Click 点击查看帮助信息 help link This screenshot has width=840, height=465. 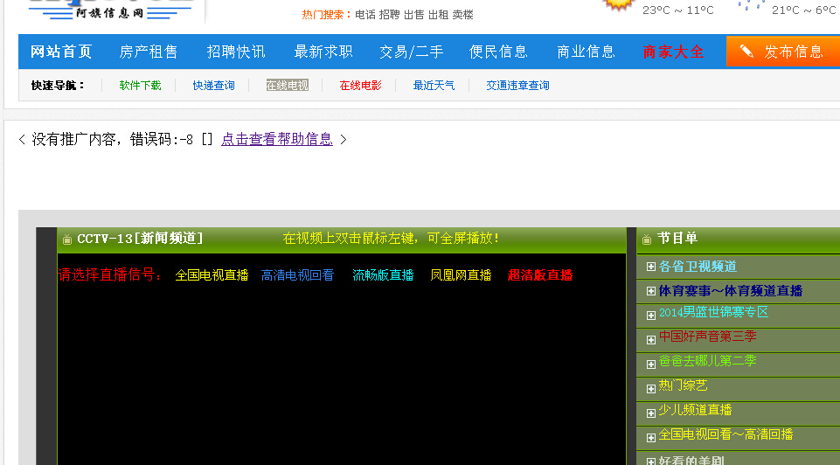pyautogui.click(x=276, y=139)
